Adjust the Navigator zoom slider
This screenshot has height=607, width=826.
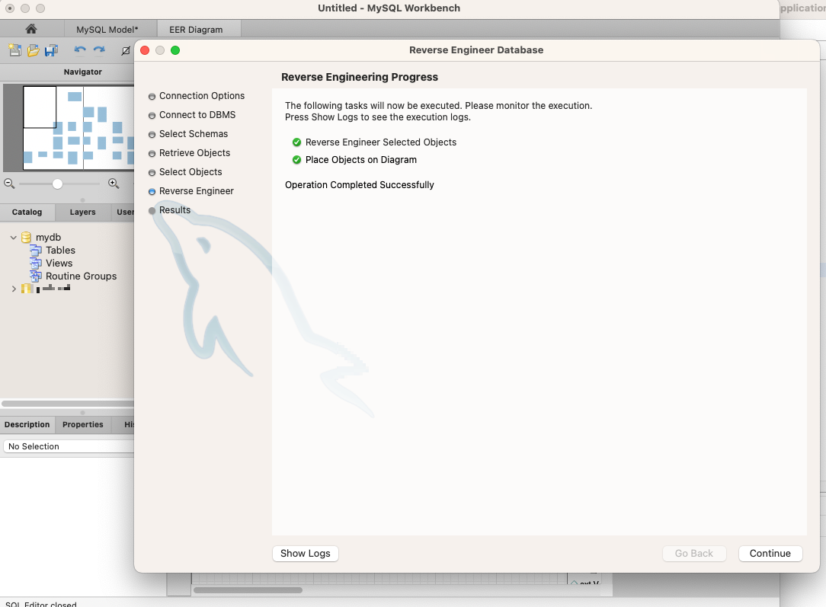[57, 184]
